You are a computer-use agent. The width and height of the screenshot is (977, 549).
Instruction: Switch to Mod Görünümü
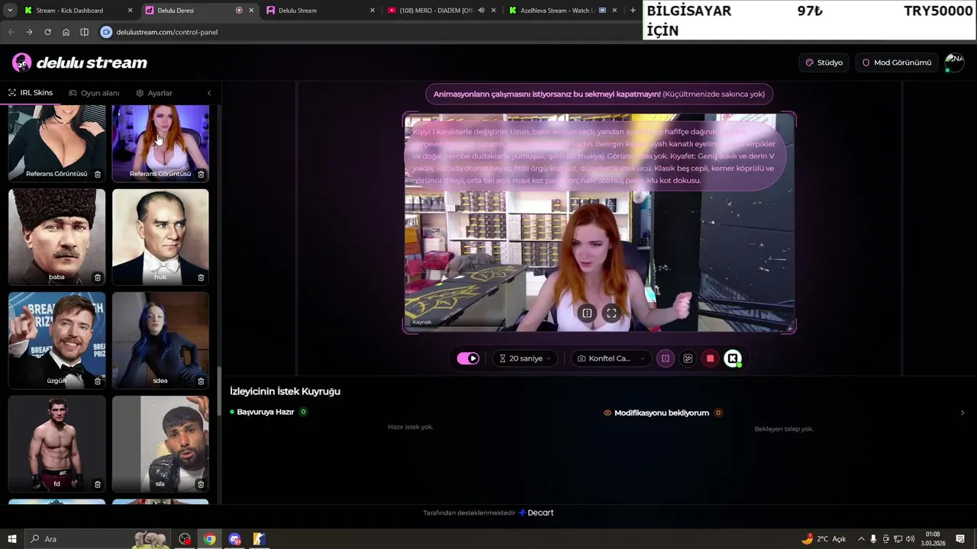(897, 63)
